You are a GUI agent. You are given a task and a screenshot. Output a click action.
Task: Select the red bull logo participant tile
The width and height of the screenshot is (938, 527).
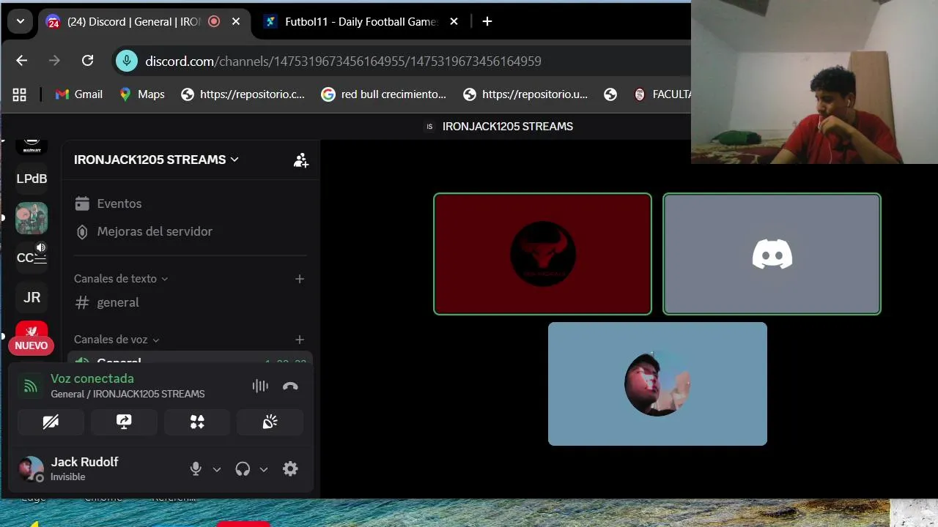pyautogui.click(x=542, y=254)
